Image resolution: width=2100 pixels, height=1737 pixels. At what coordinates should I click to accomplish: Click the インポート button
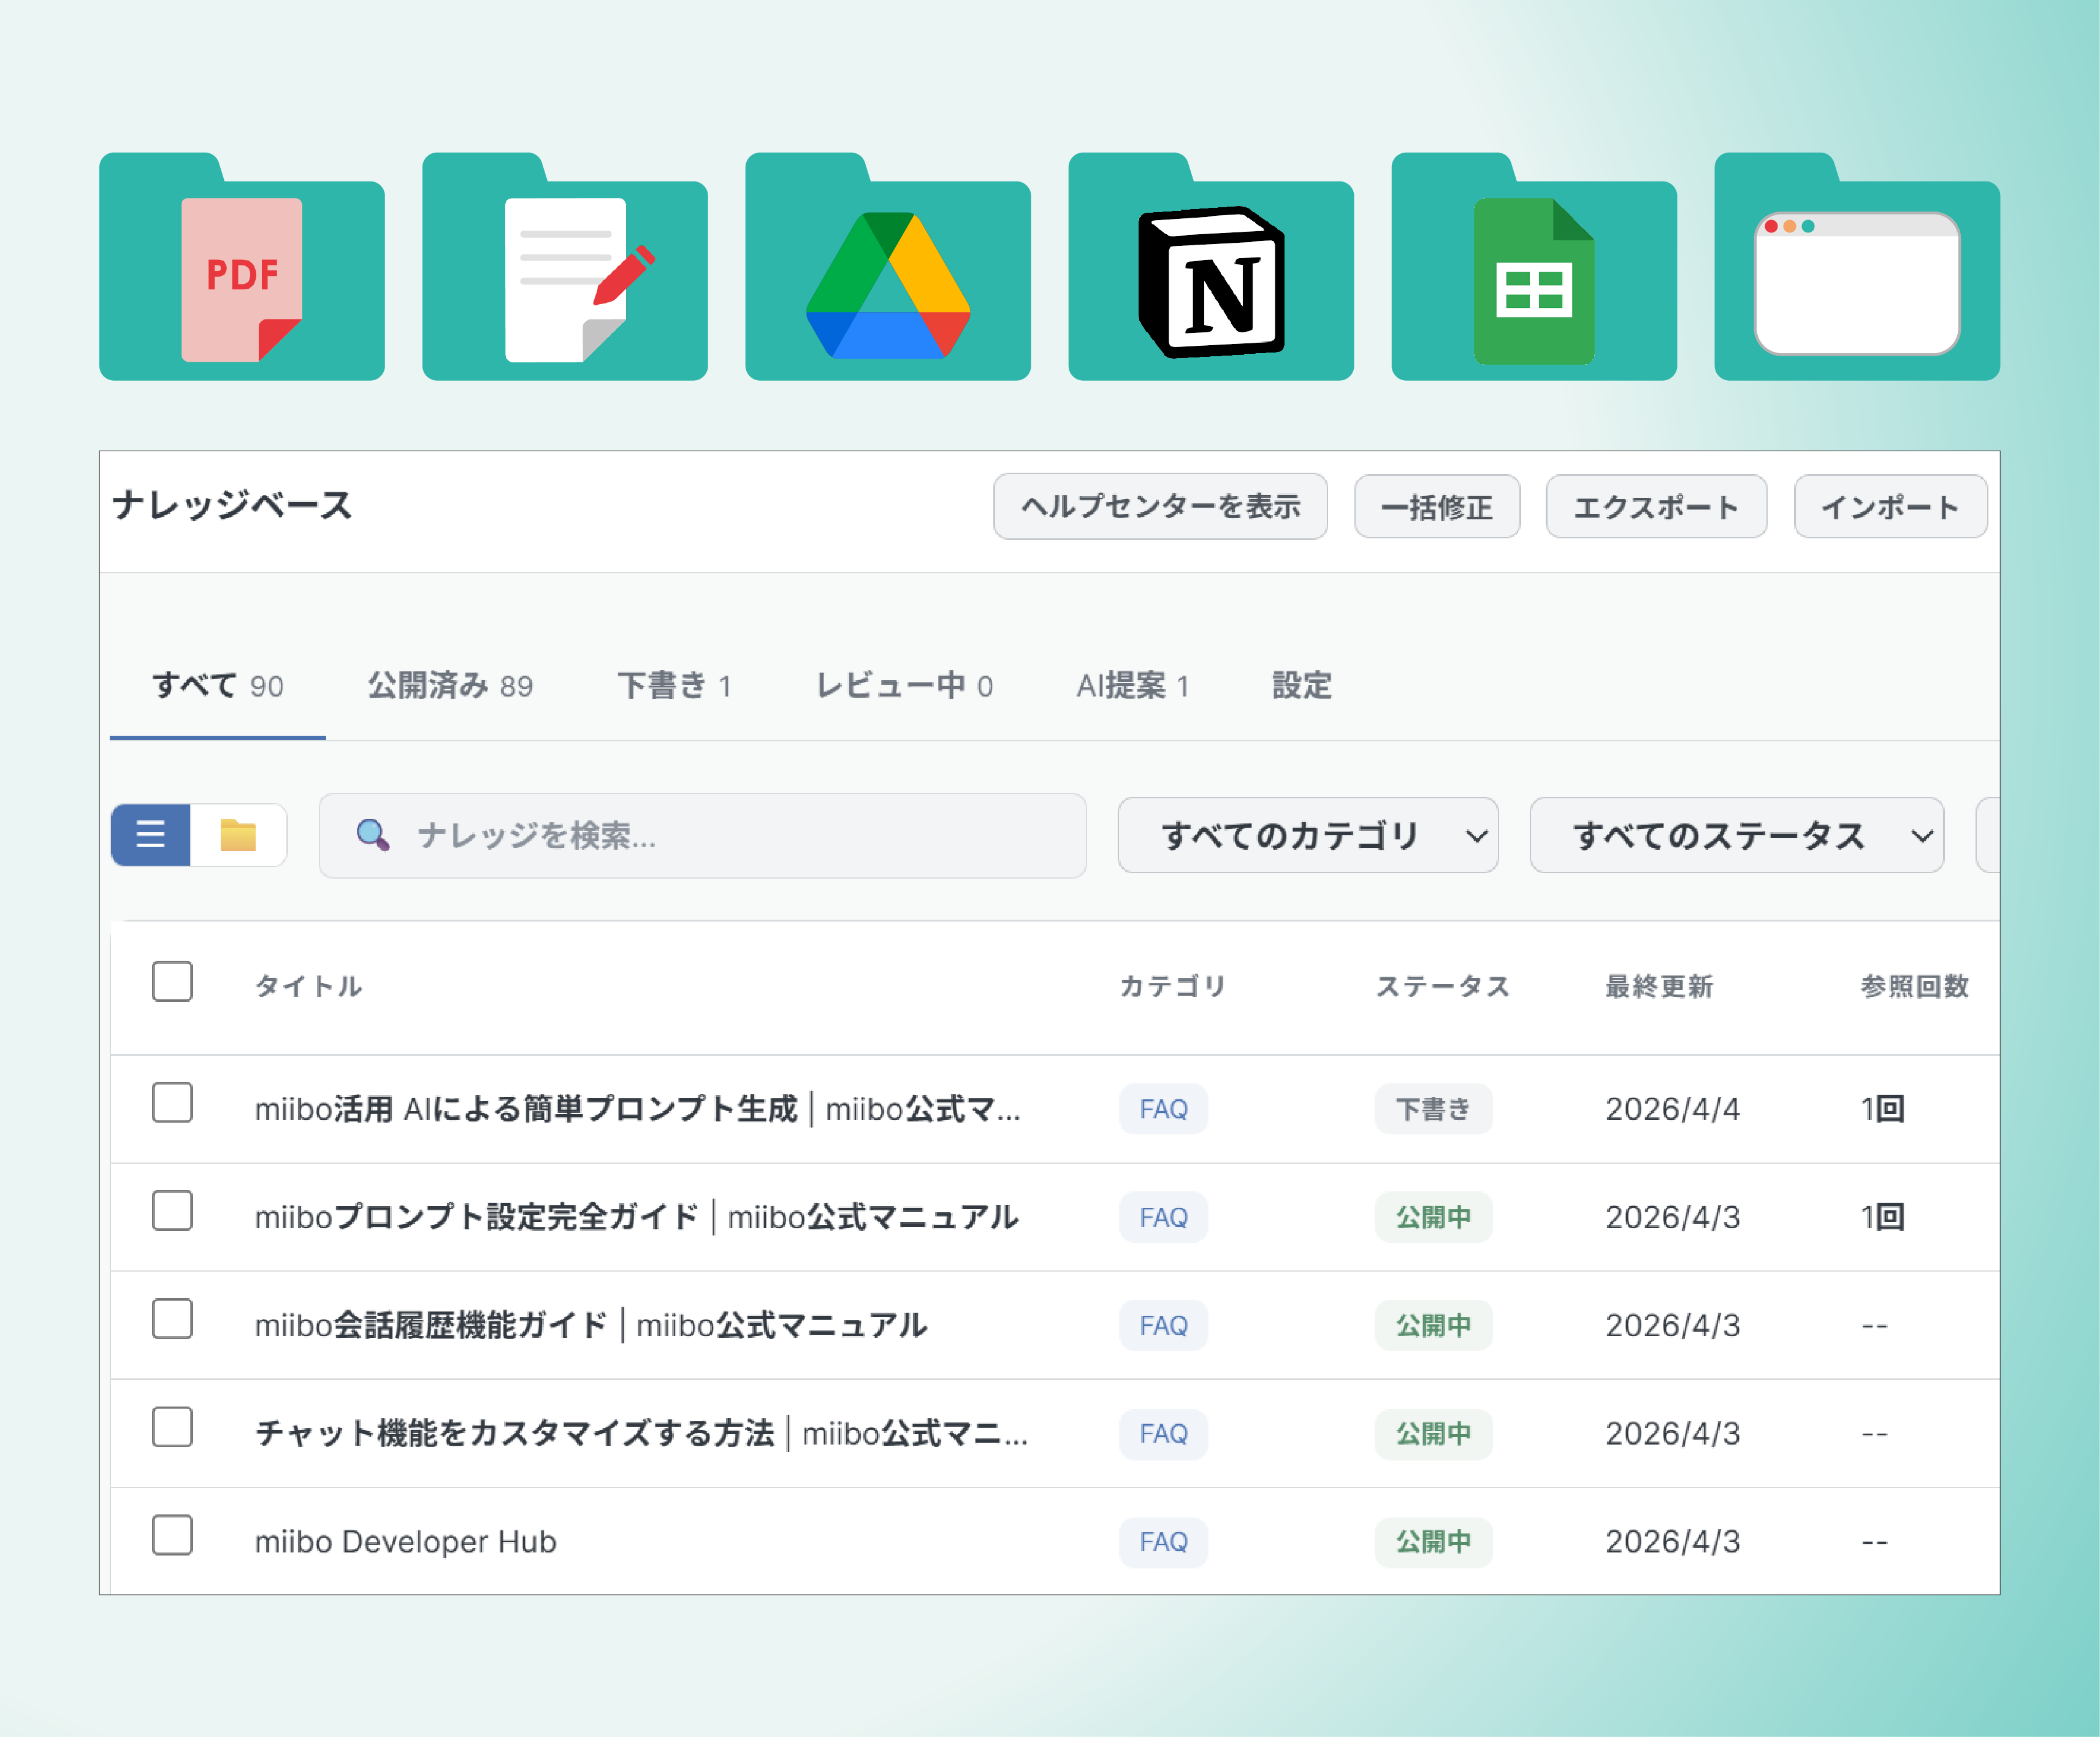coord(1890,506)
